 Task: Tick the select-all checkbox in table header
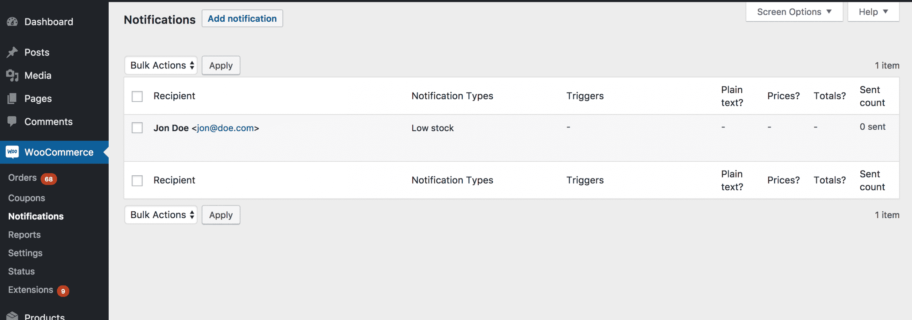pyautogui.click(x=137, y=96)
